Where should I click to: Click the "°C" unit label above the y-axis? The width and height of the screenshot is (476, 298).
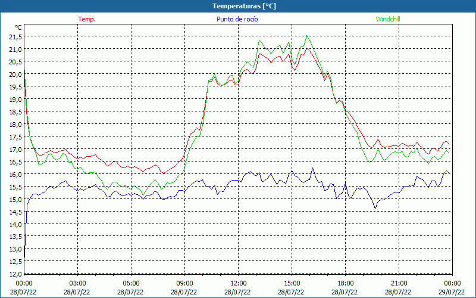pos(18,27)
